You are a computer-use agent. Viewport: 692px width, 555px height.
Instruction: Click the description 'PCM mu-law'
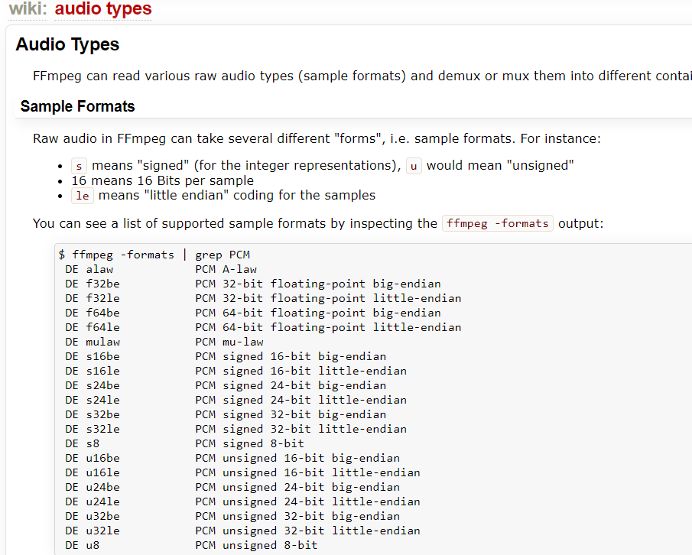click(229, 342)
